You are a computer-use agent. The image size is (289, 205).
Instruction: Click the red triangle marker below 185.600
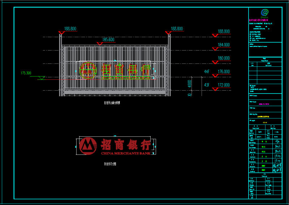[x=100, y=43]
